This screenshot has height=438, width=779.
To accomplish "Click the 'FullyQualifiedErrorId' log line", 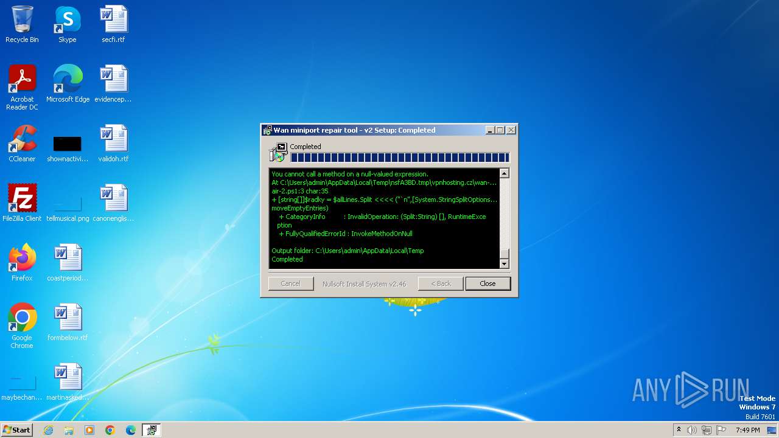I will click(x=346, y=234).
